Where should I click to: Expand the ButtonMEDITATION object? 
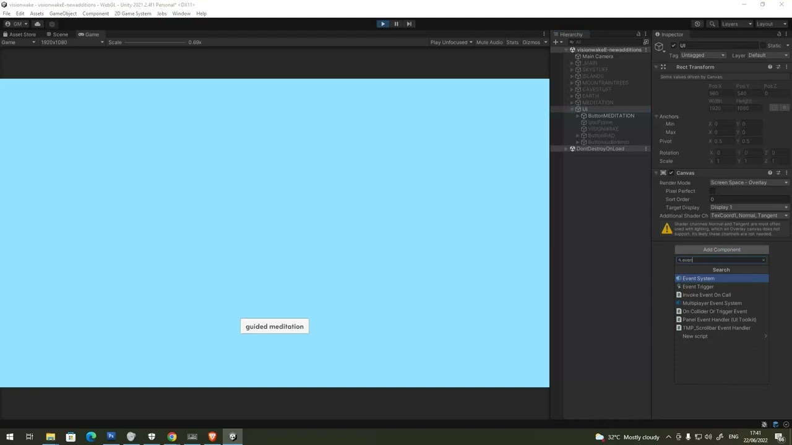(x=578, y=116)
